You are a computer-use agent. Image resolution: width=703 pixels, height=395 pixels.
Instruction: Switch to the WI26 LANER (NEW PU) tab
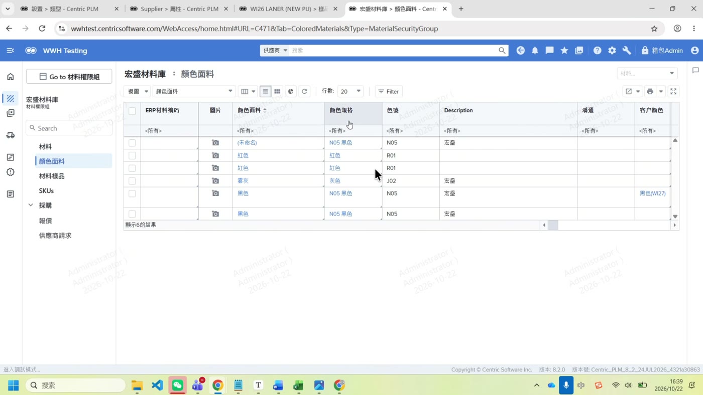[288, 9]
